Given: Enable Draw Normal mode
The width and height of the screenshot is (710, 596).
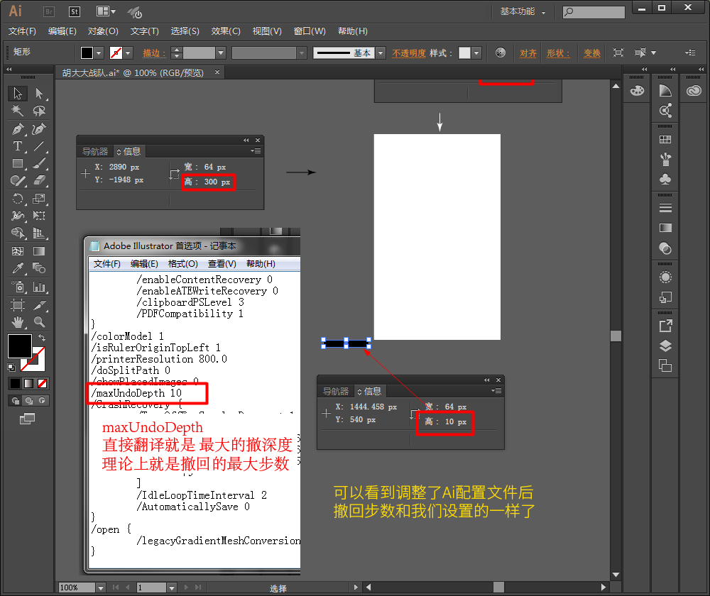Looking at the screenshot, I should [x=16, y=400].
